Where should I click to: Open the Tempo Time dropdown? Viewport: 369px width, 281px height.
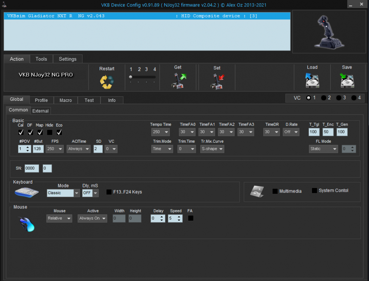[x=160, y=132]
